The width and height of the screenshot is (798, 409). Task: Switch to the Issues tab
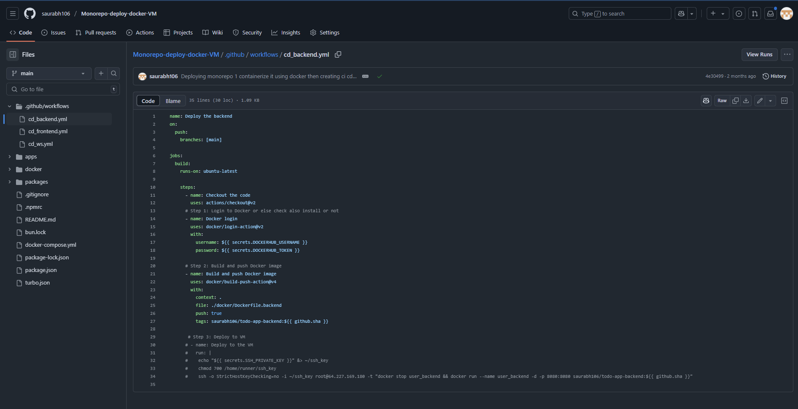(53, 32)
